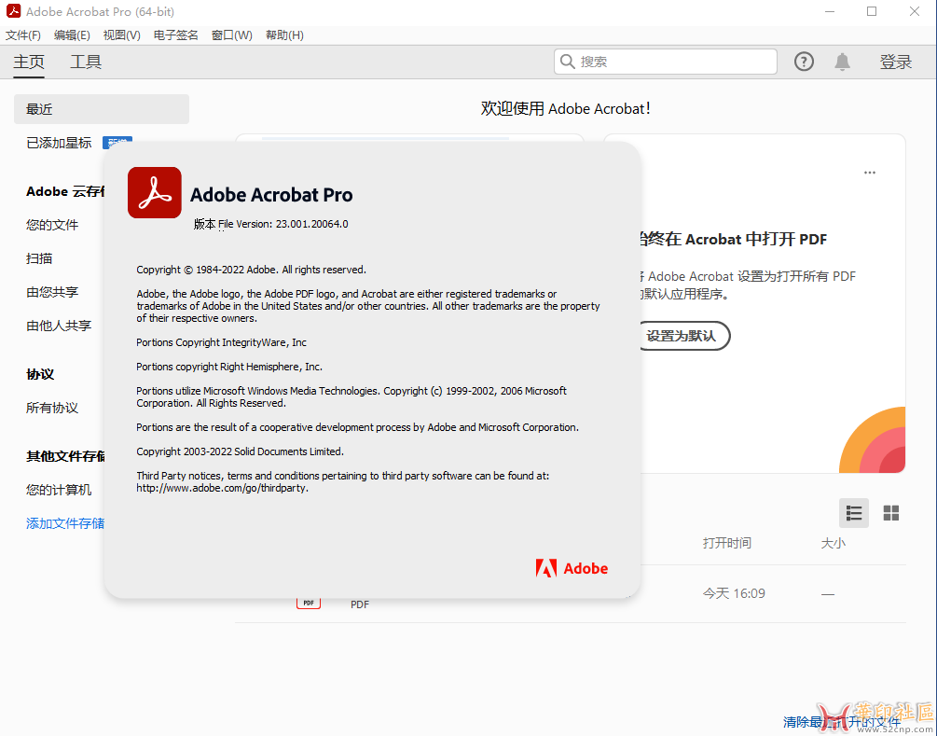The image size is (937, 736).
Task: Open the card's three-dot options menu
Action: [870, 173]
